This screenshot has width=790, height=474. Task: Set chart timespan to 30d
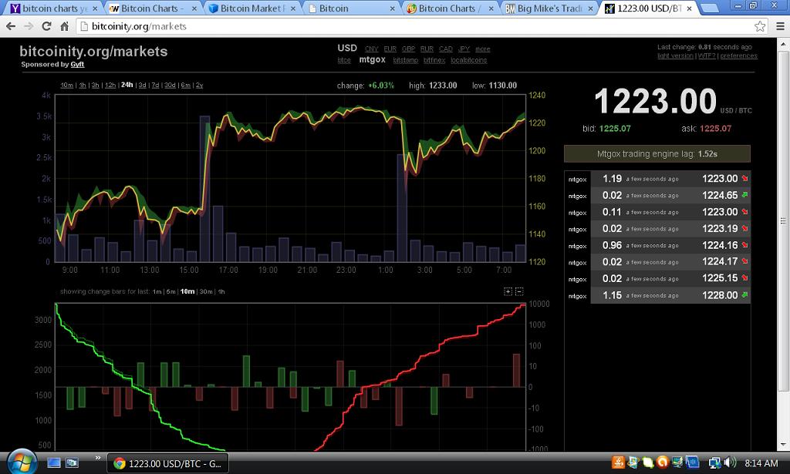point(170,85)
